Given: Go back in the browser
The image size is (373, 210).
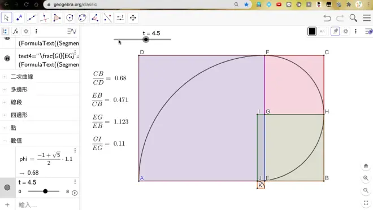Looking at the screenshot, I should [x=6, y=5].
